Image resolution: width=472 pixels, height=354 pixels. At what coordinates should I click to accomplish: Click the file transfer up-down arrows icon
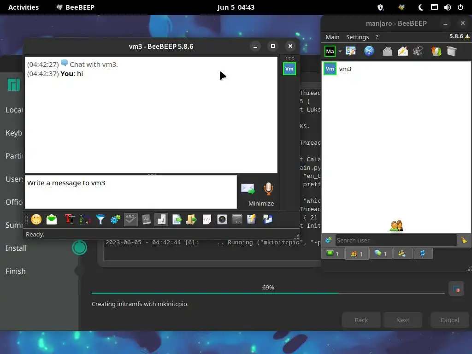(436, 51)
